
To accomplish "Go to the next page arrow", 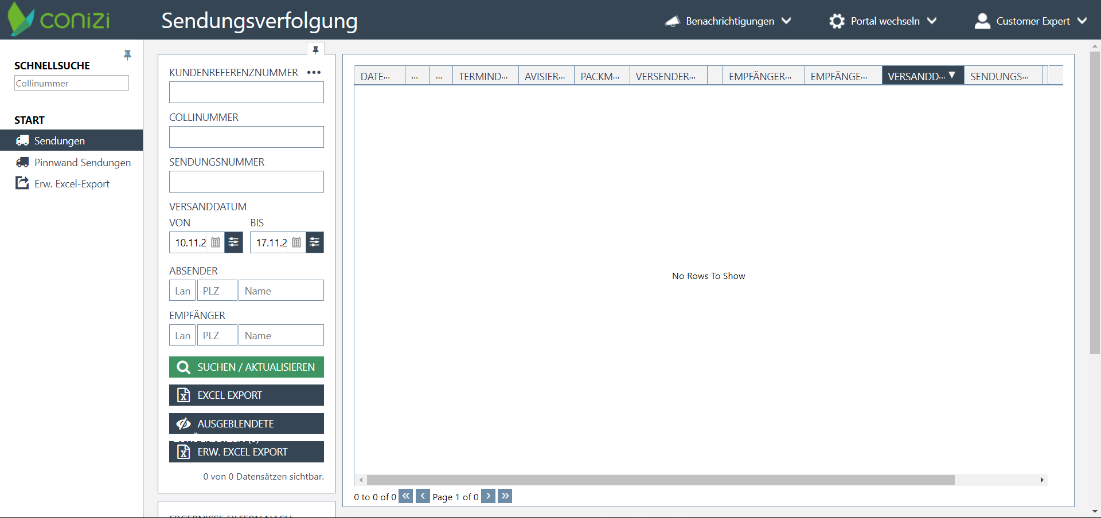I will tap(488, 496).
